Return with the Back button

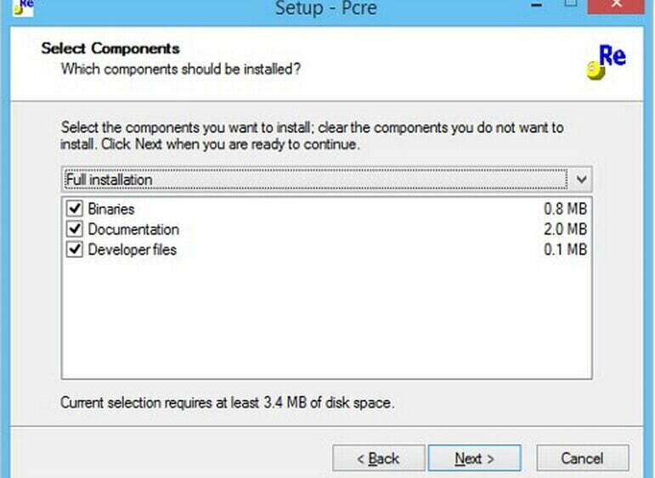(x=378, y=458)
